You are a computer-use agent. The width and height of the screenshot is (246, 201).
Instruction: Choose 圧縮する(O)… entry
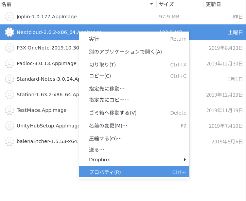pos(134,139)
